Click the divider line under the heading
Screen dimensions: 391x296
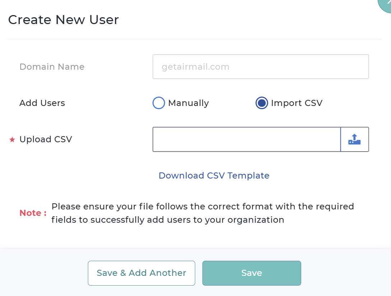[194, 40]
